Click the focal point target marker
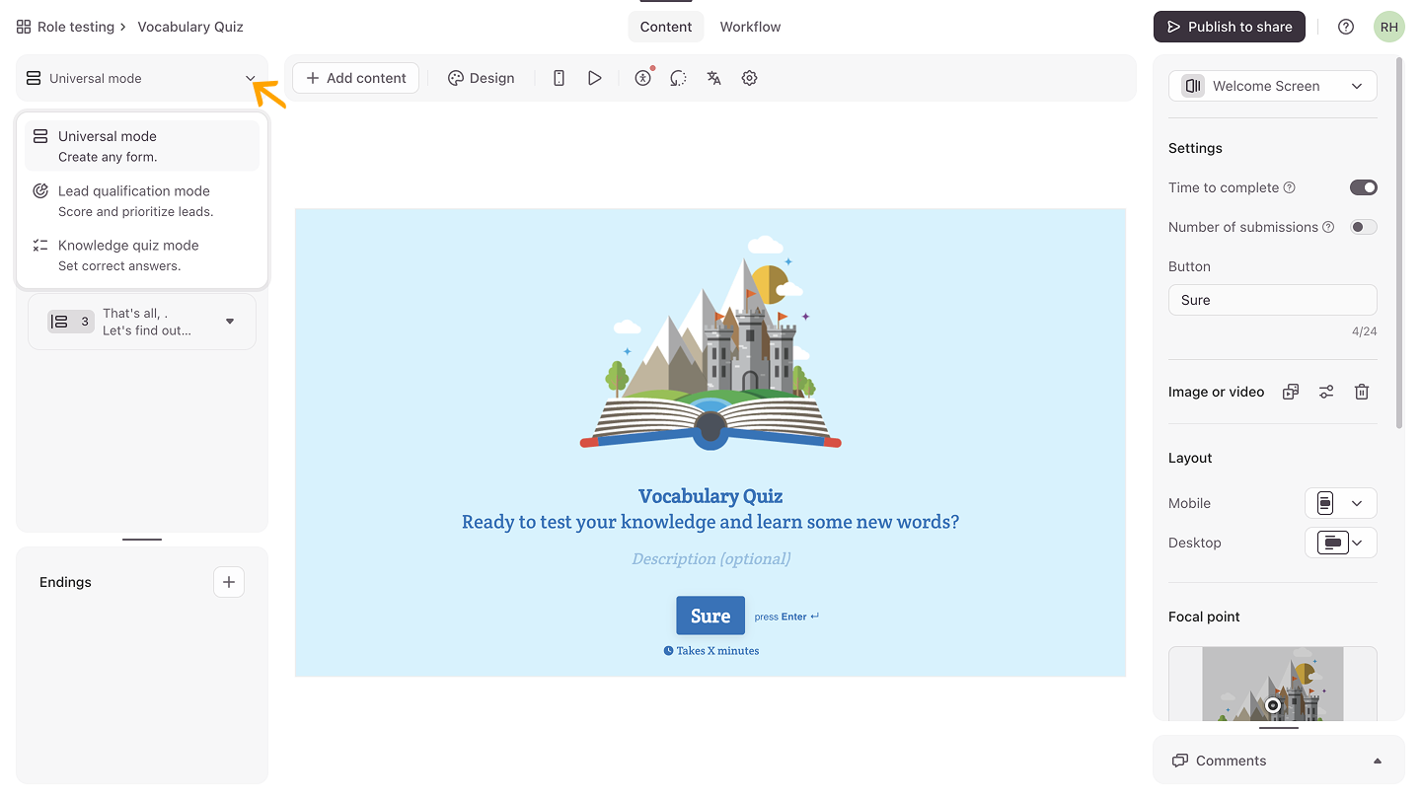The height and width of the screenshot is (800, 1421). coord(1273,705)
